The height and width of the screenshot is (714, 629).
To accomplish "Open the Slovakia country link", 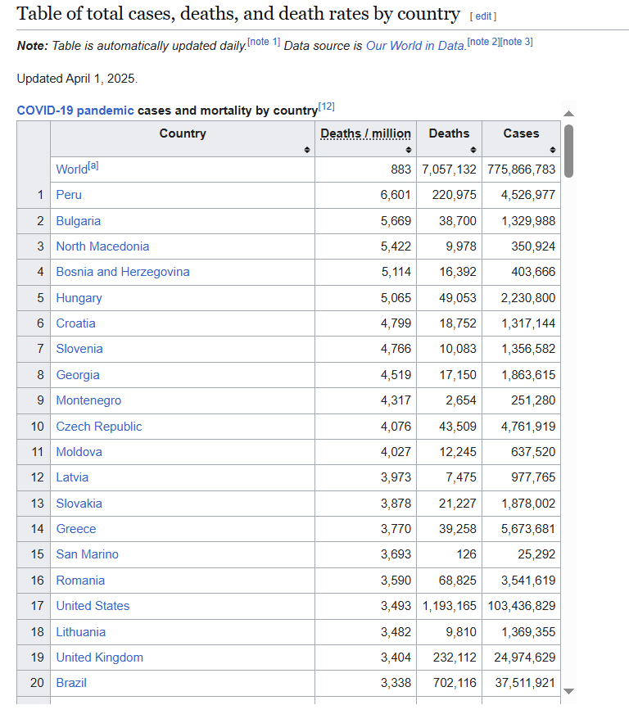I will pos(79,504).
